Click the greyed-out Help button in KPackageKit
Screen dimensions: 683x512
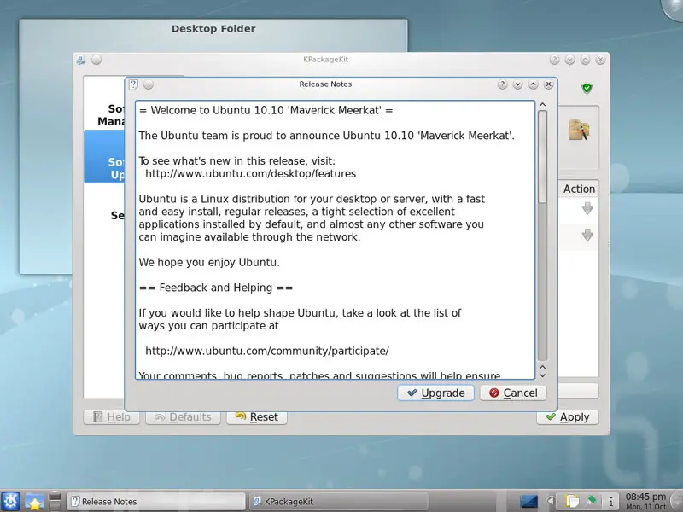(x=112, y=416)
